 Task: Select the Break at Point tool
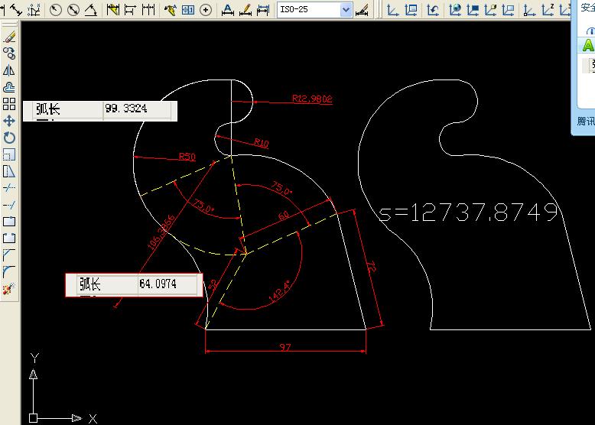[x=9, y=222]
